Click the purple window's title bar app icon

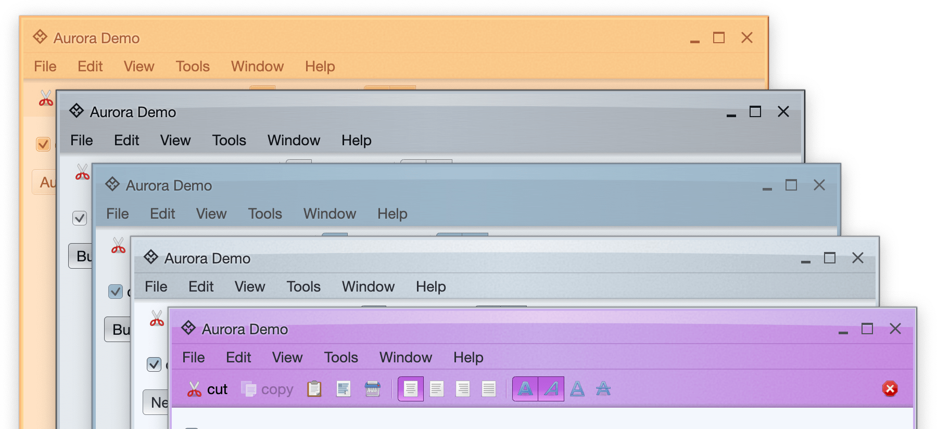click(x=188, y=328)
